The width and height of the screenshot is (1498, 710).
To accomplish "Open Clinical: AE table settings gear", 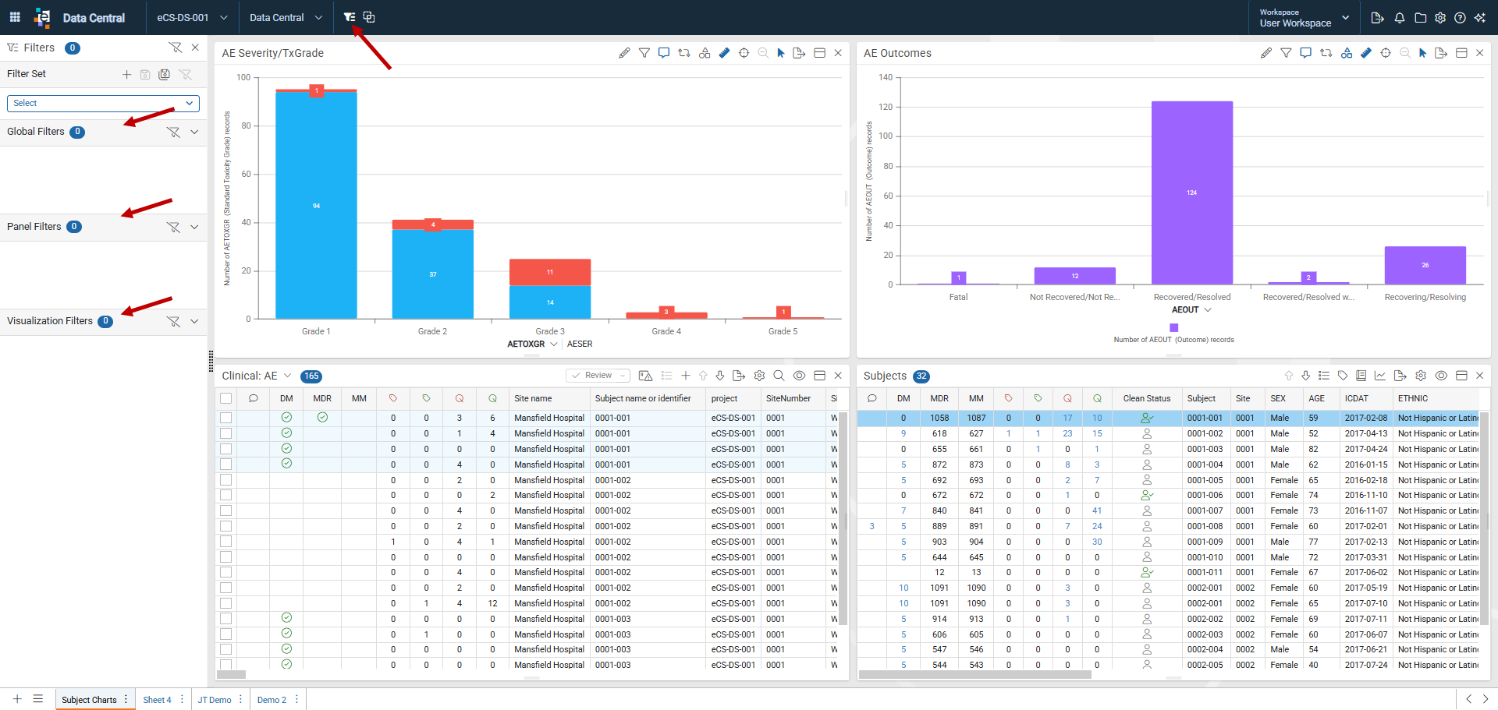I will pos(759,376).
